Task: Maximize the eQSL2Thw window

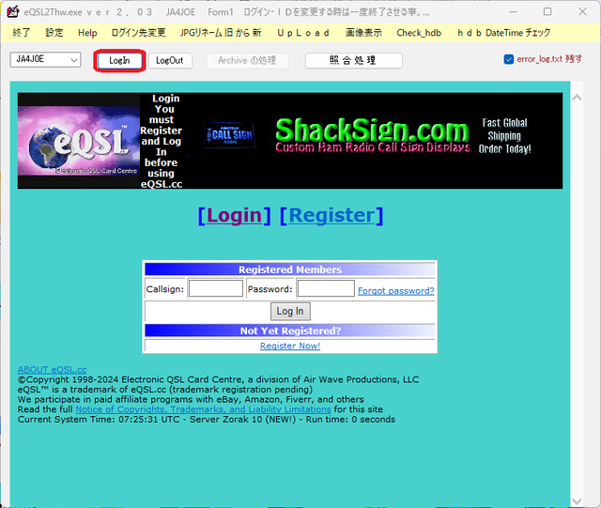Action: click(x=547, y=12)
